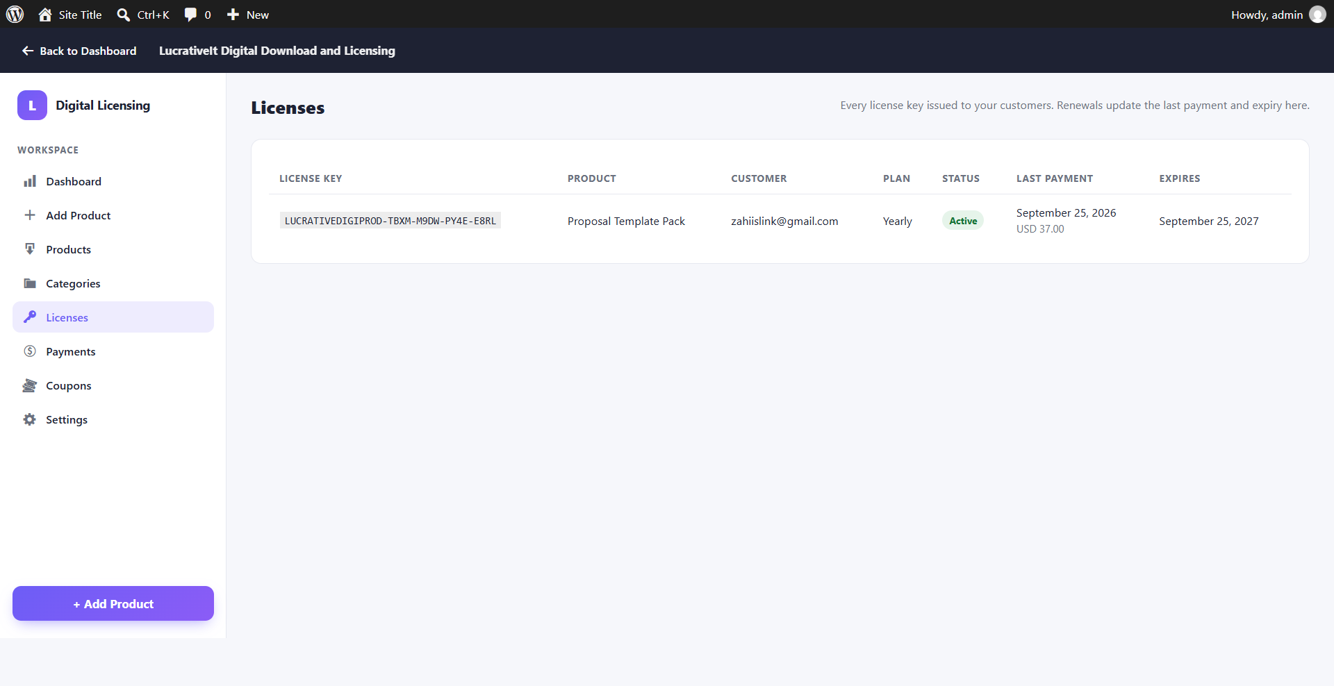1334x686 pixels.
Task: Click the EXPIRES column header
Action: 1180,178
